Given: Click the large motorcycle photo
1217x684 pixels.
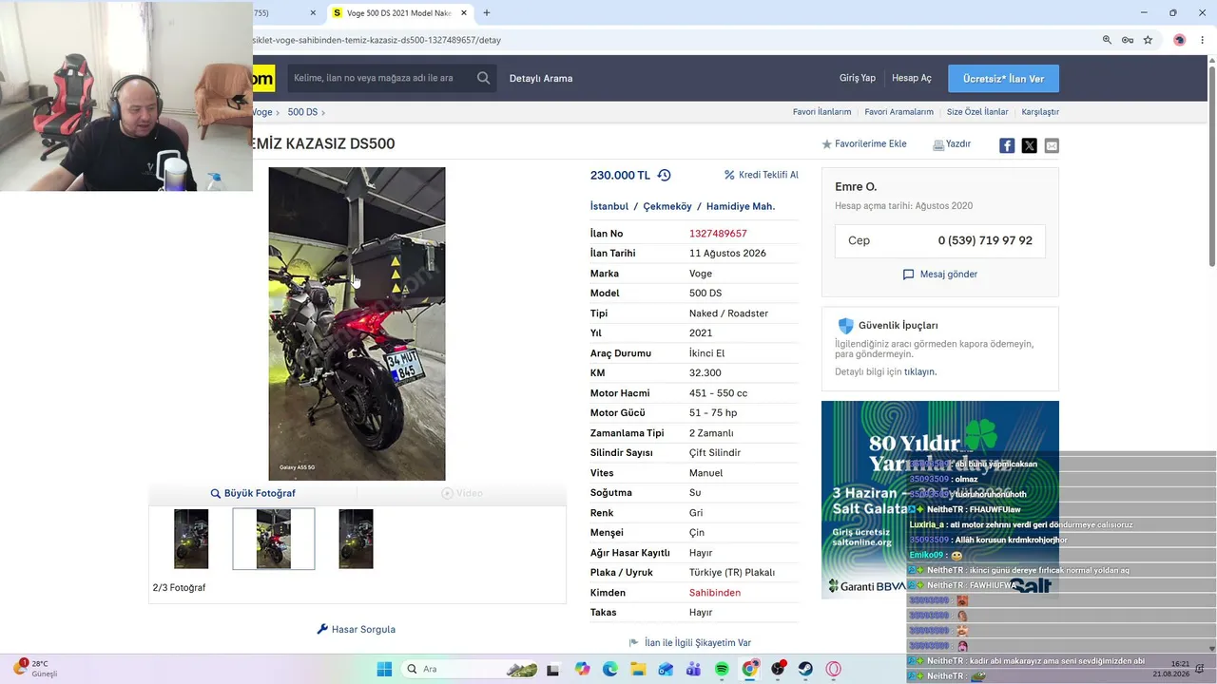Looking at the screenshot, I should pyautogui.click(x=357, y=324).
